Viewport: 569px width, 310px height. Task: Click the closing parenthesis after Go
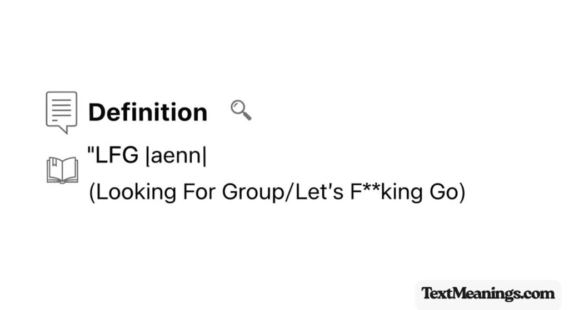(x=461, y=193)
